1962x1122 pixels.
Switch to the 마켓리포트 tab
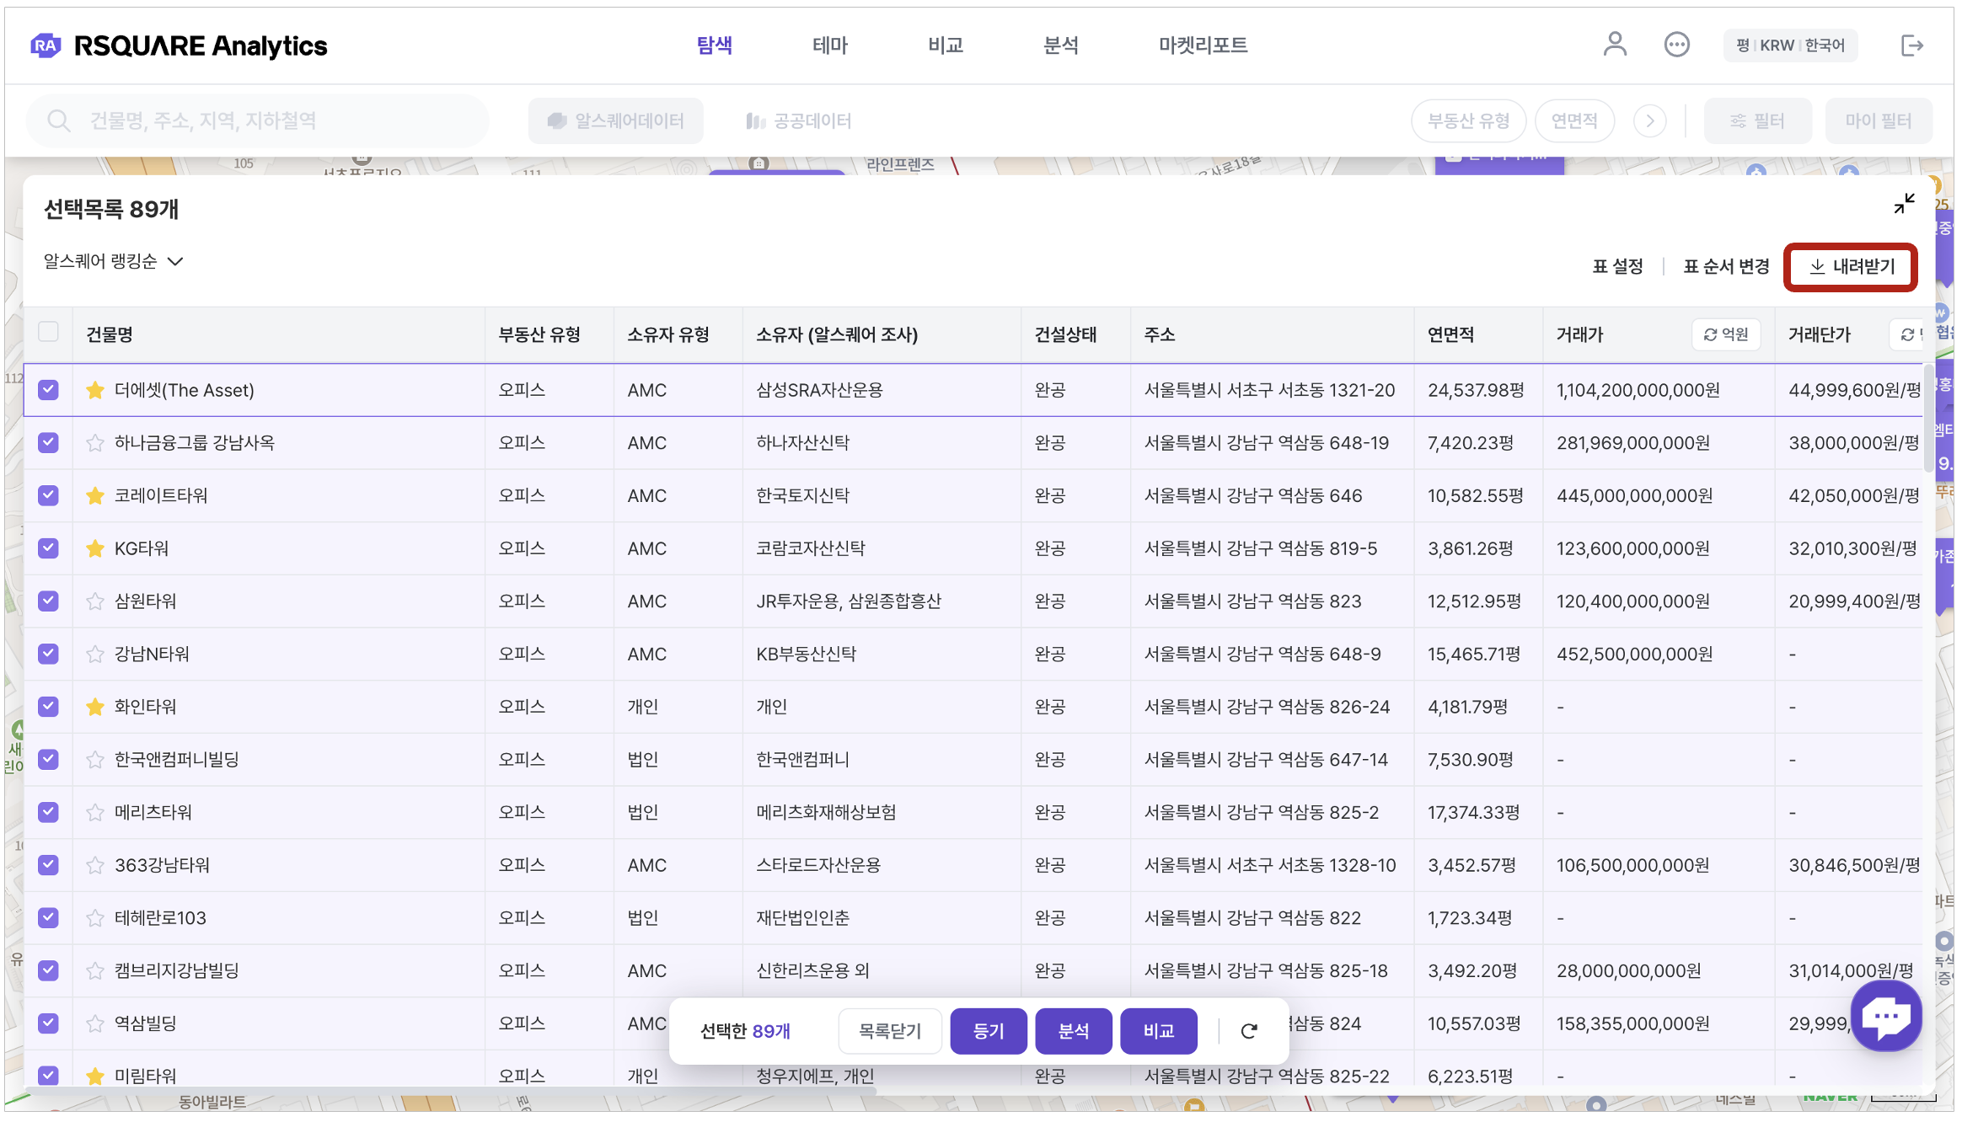pyautogui.click(x=1202, y=45)
